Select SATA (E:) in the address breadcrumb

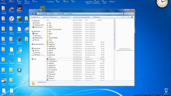click(52, 14)
